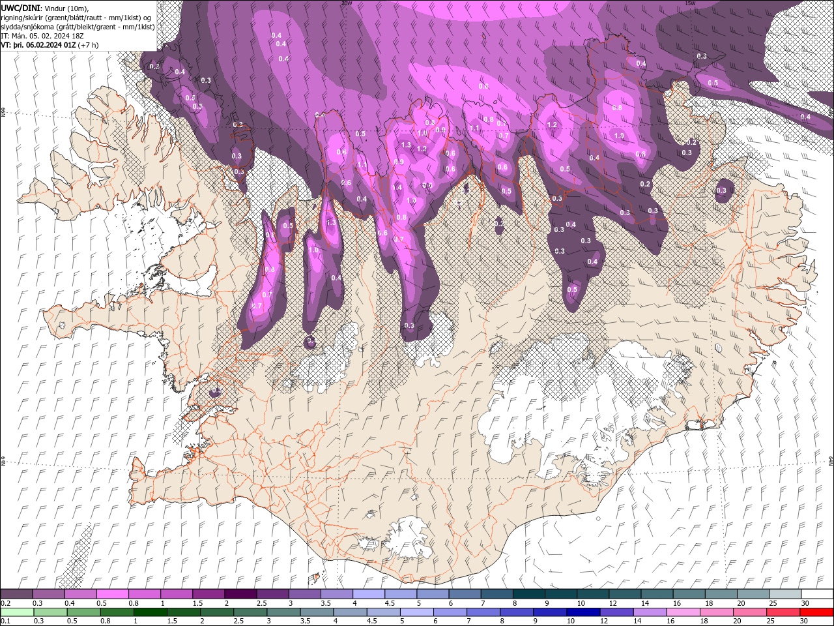Choose the upper legend swatch labeled 3

pyautogui.click(x=304, y=594)
